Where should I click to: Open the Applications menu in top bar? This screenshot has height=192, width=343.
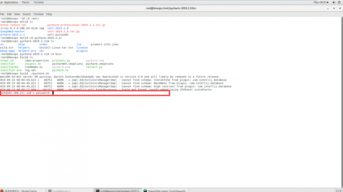coord(11,2)
